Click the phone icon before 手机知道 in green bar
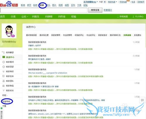This screenshot has width=146, height=119. [118, 17]
